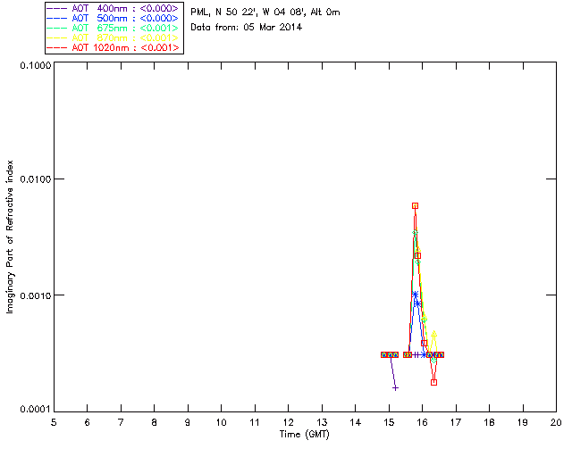The width and height of the screenshot is (572, 457).
Task: Click the AOT 675nm legend entry
Action: [x=113, y=28]
